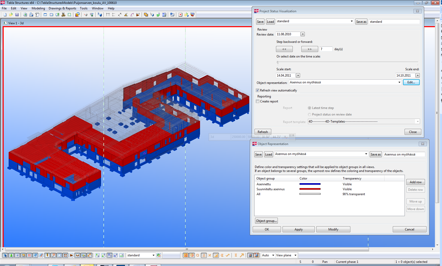Toggle Snap to perpendicular points icon
This screenshot has width=442, height=266.
click(x=216, y=255)
